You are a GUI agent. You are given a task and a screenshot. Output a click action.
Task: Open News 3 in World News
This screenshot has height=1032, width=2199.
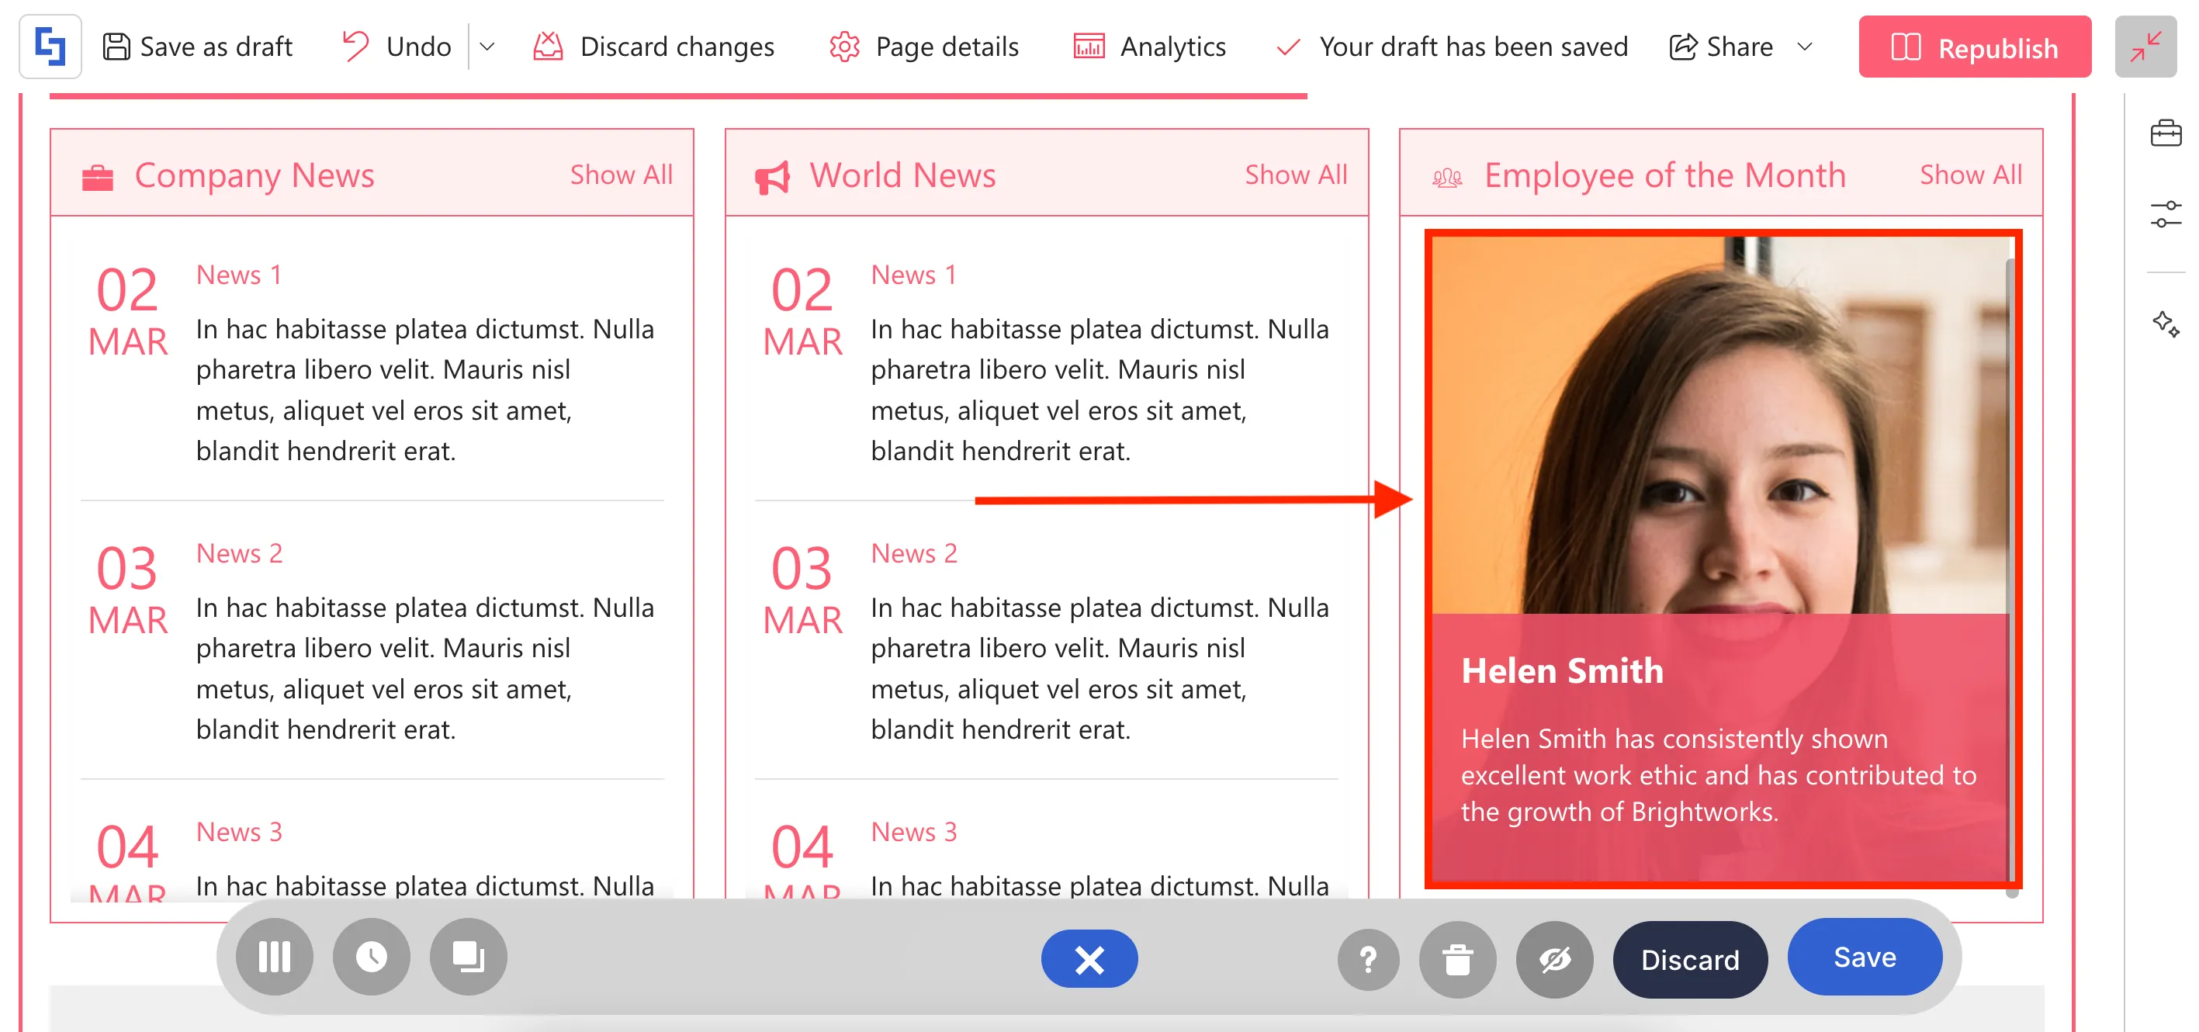point(913,831)
